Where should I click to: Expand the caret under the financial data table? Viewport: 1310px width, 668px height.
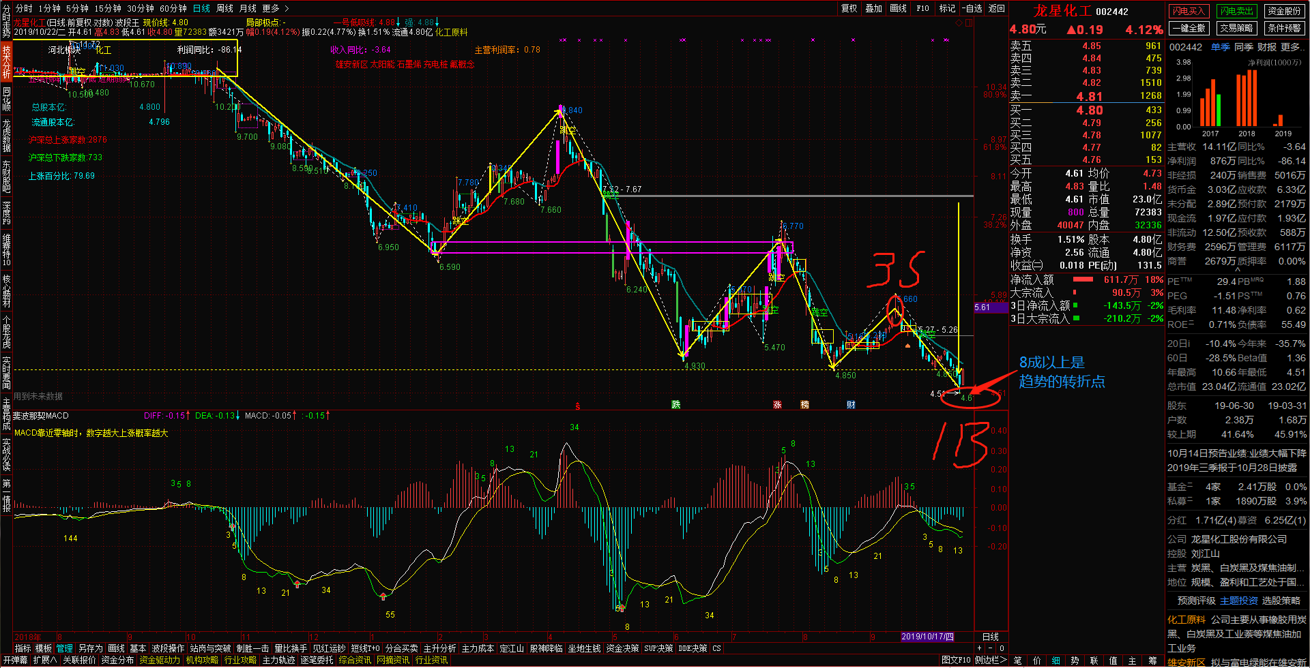point(1237,270)
